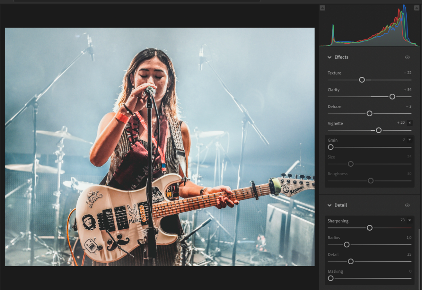Viewport: 422px width, 290px height.
Task: Select the Sharpening slider handle
Action: coord(370,228)
